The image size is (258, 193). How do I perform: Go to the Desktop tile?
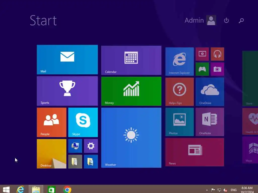[51, 154]
